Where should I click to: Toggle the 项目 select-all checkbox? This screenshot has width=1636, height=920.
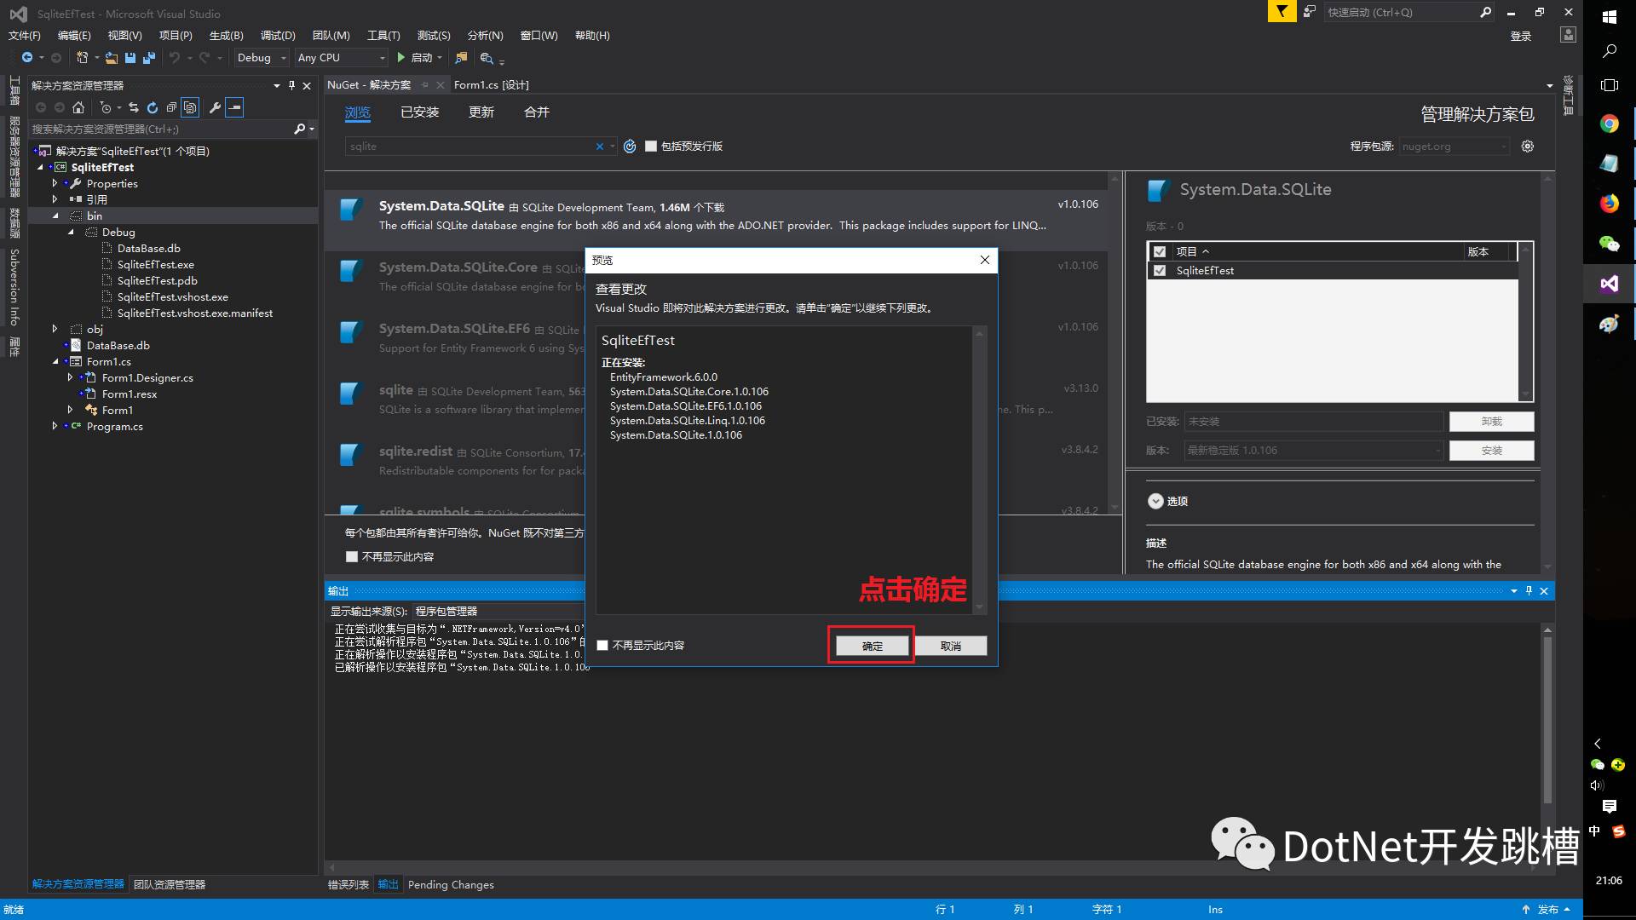click(1160, 252)
